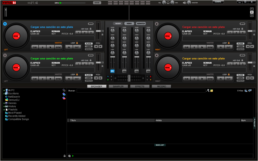Toggle the loop lock on deck 4
Viewport: 258px width, 161px height.
coord(229,74)
